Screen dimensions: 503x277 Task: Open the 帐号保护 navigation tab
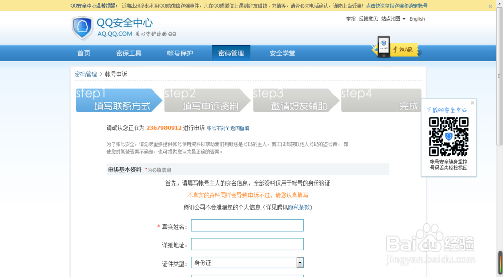pos(180,53)
